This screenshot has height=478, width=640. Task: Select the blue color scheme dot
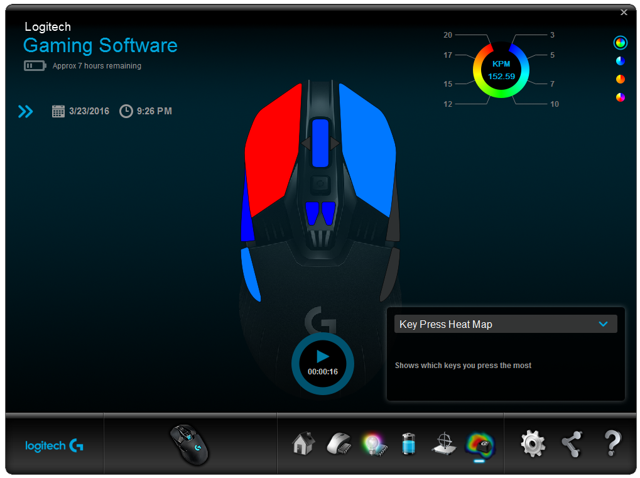tap(620, 61)
